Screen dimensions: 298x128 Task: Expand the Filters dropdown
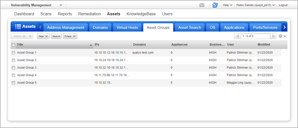(x=70, y=36)
